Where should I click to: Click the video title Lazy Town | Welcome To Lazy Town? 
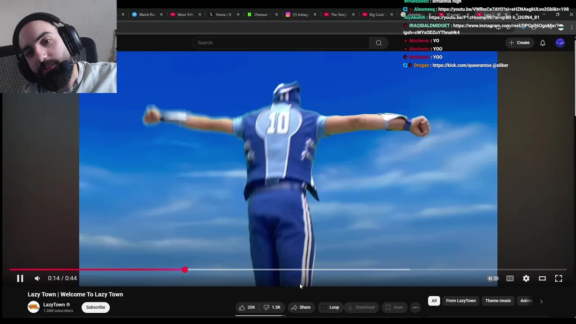coord(75,294)
